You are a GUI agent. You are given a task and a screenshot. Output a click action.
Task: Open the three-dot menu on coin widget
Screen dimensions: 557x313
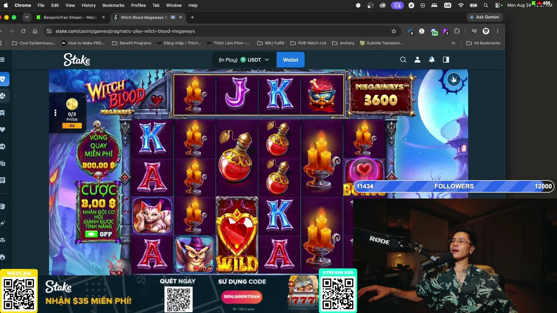(55, 113)
